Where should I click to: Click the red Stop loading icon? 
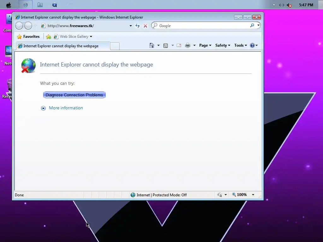click(145, 26)
